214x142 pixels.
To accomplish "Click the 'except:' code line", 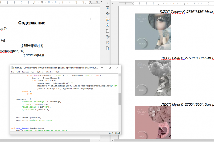I will pos(26,91).
